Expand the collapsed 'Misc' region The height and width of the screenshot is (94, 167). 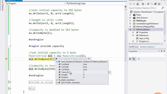click(10, 89)
